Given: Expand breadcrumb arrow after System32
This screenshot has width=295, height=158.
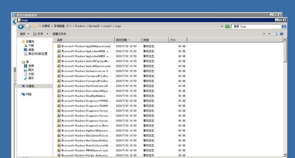Looking at the screenshot, I should coord(102,26).
